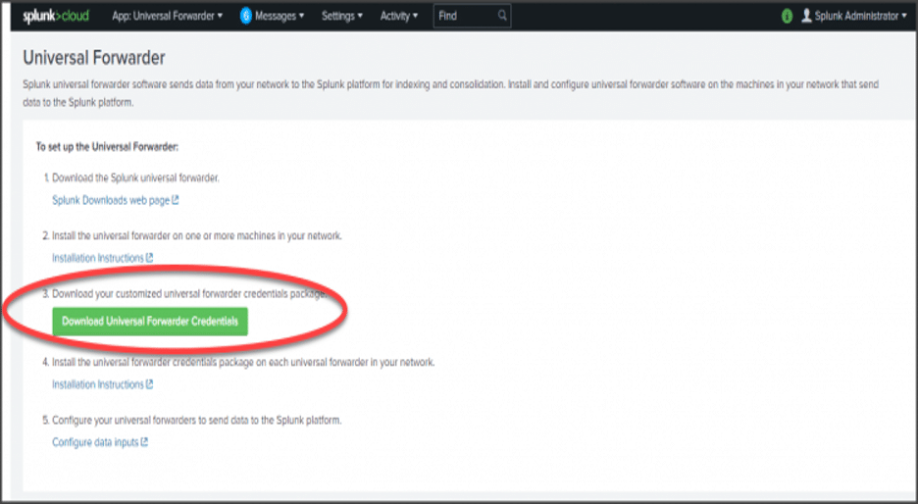The image size is (918, 504).
Task: Open the App: Universal Forwarder dropdown
Action: [x=167, y=16]
